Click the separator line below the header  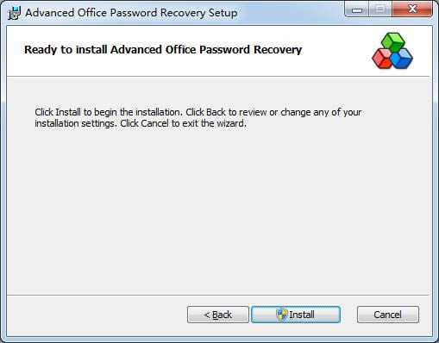(218, 77)
